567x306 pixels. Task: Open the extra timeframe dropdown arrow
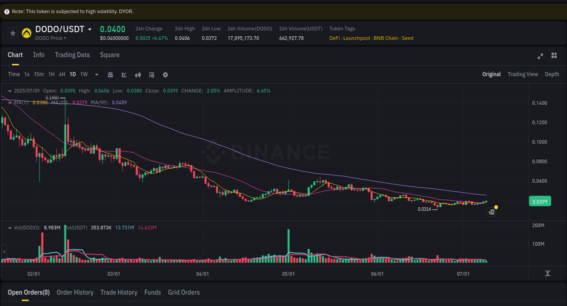pos(96,74)
